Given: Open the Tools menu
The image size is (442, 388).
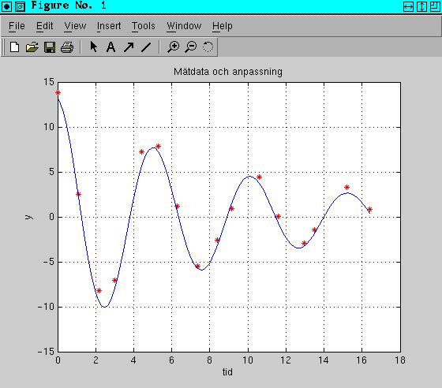Looking at the screenshot, I should 144,26.
